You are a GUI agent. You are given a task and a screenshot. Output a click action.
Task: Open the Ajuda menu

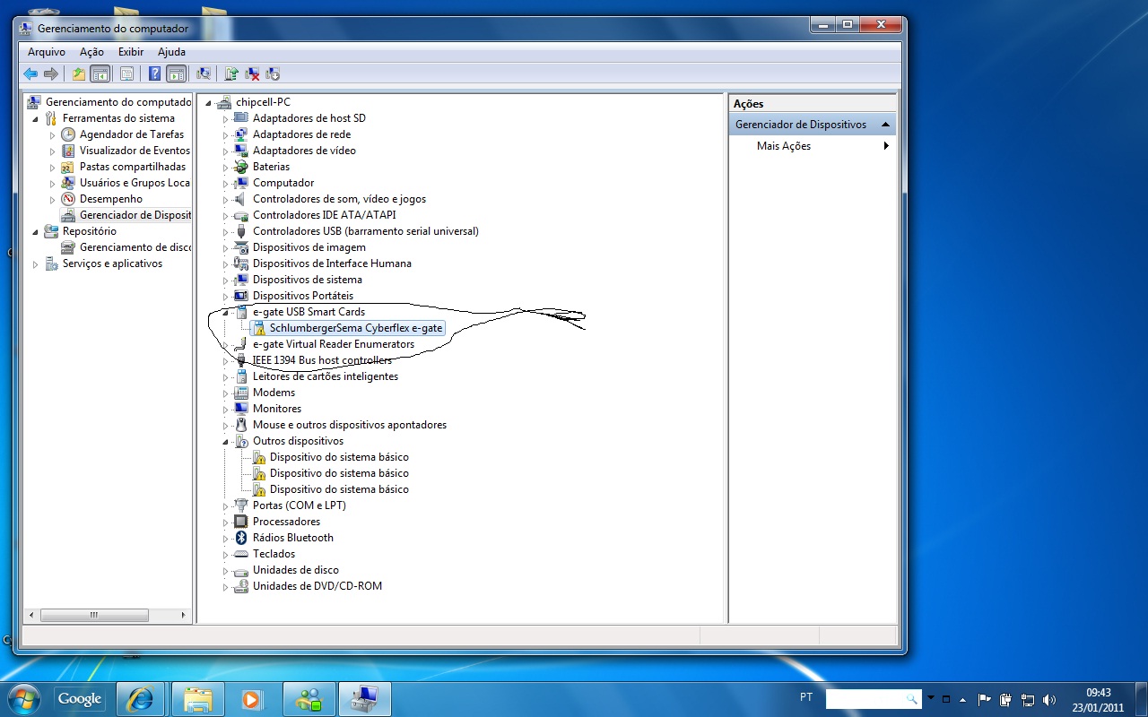pyautogui.click(x=171, y=52)
